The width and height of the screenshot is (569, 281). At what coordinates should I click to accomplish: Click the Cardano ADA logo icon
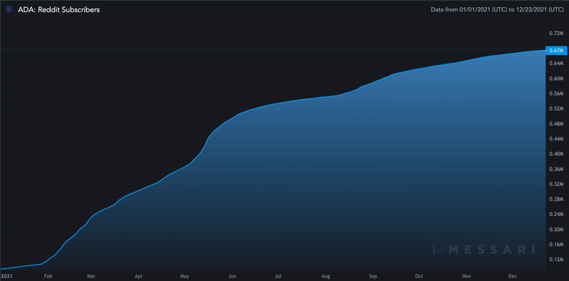pos(9,10)
